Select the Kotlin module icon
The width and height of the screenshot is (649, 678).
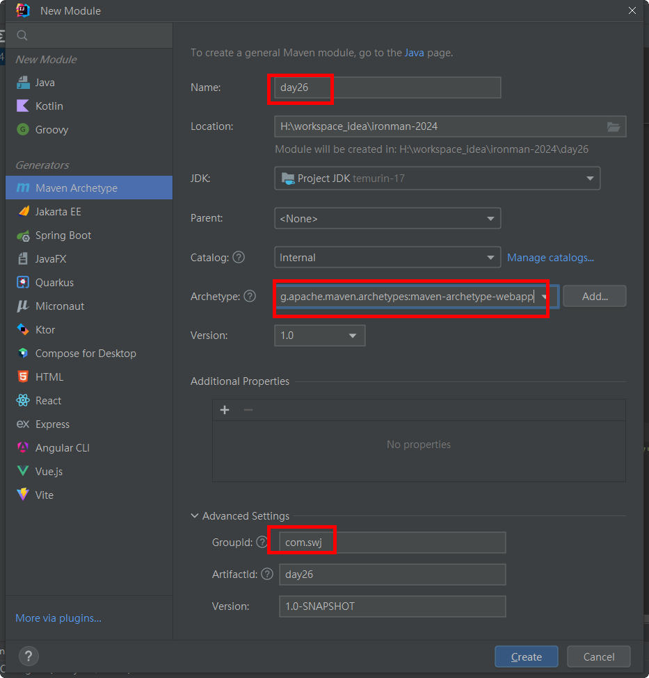(x=23, y=106)
